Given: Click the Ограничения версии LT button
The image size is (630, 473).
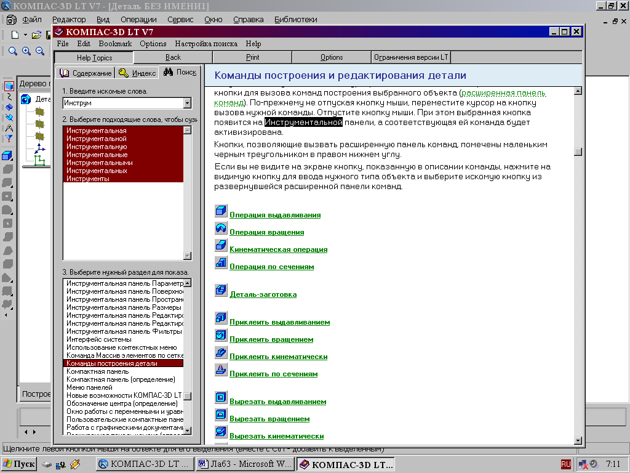Looking at the screenshot, I should [x=411, y=57].
